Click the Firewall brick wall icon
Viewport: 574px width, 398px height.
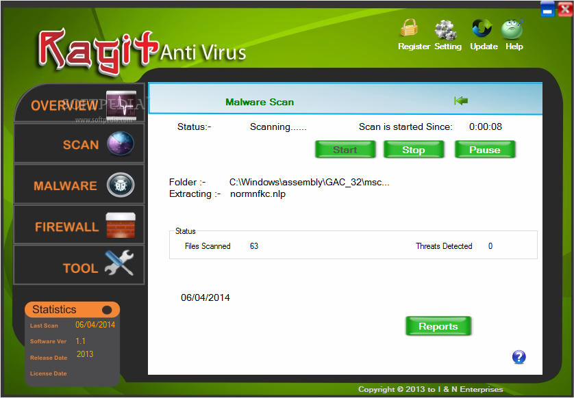[x=121, y=225]
